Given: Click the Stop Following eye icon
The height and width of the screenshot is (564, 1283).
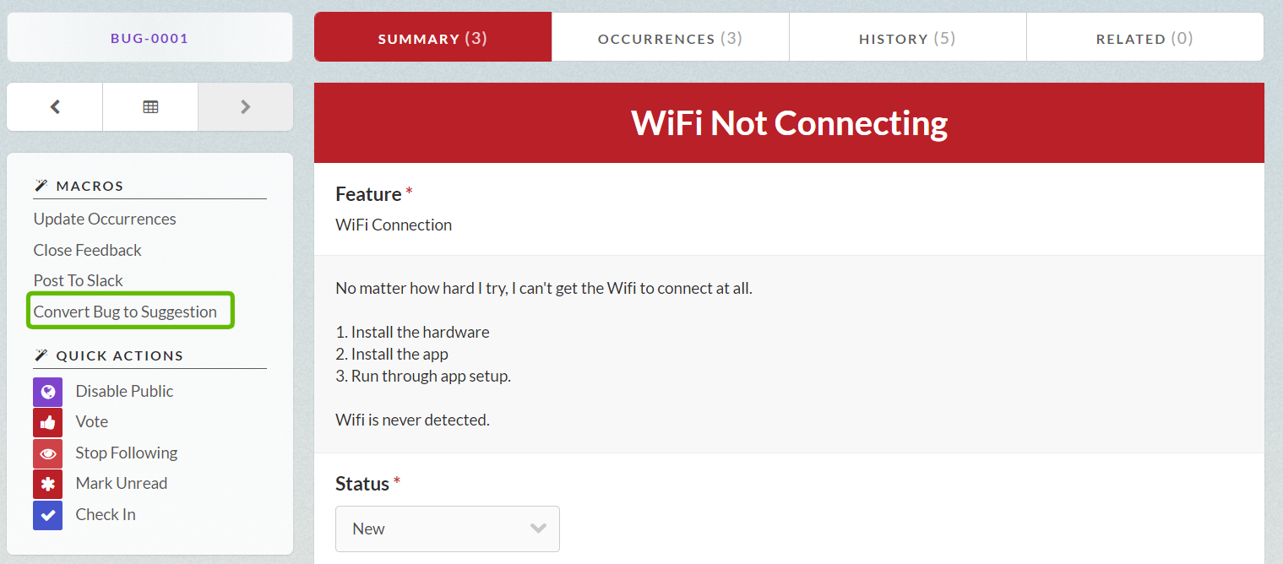Looking at the screenshot, I should tap(48, 453).
